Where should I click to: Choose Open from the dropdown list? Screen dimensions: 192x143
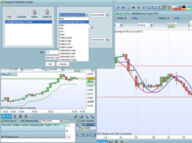coord(74,25)
